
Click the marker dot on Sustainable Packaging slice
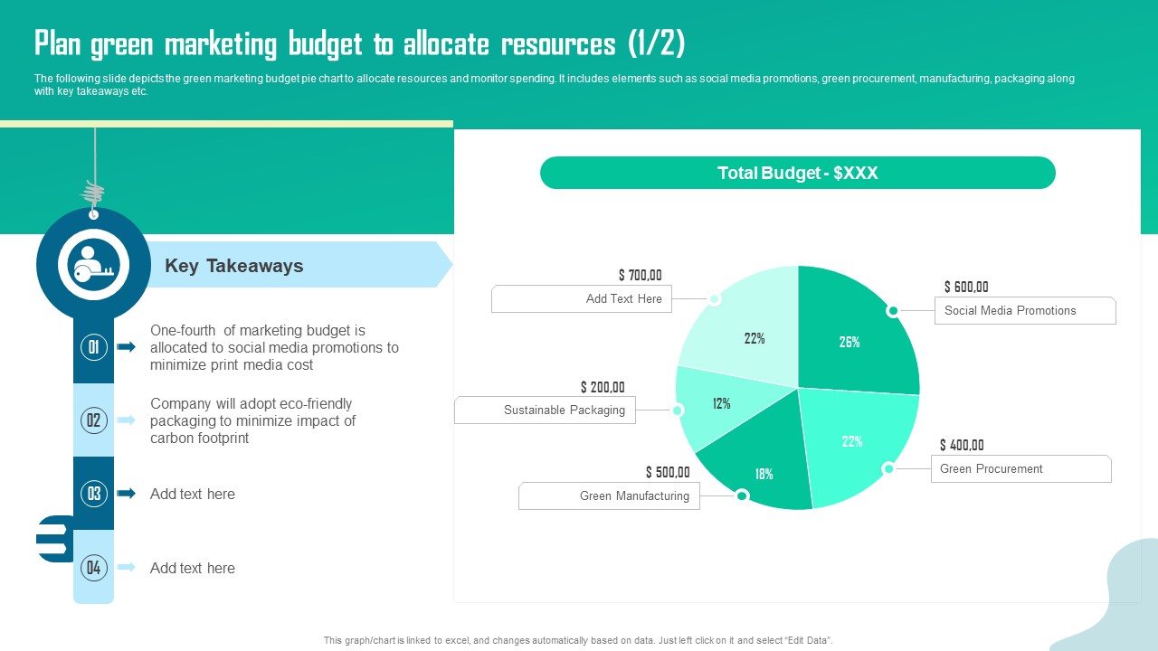pos(678,410)
